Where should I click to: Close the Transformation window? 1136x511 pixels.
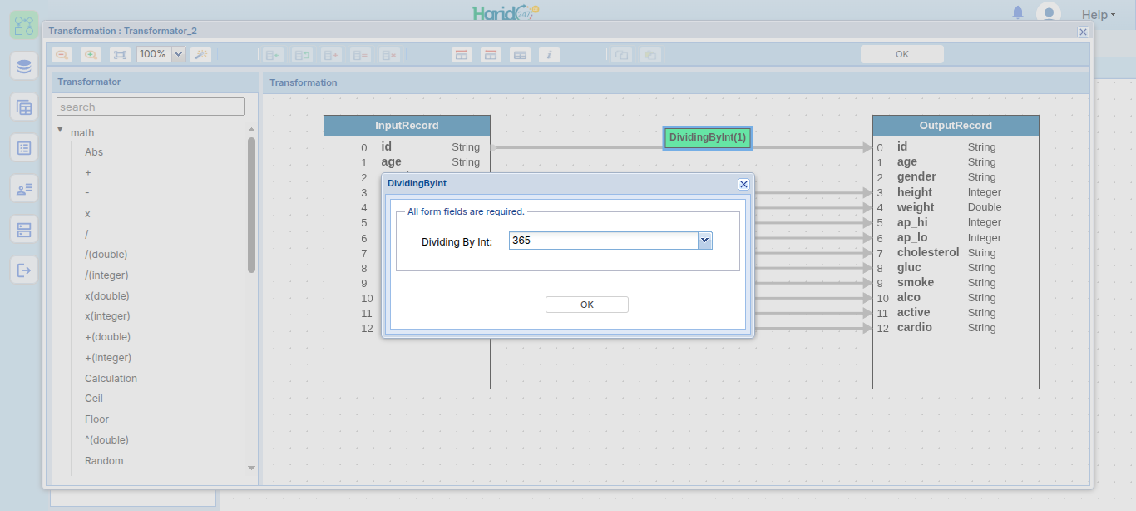(x=1083, y=32)
